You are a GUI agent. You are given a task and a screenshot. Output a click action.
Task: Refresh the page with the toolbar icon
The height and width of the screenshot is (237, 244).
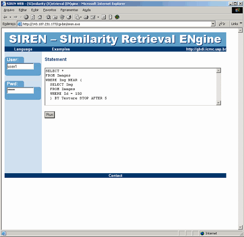[33, 17]
